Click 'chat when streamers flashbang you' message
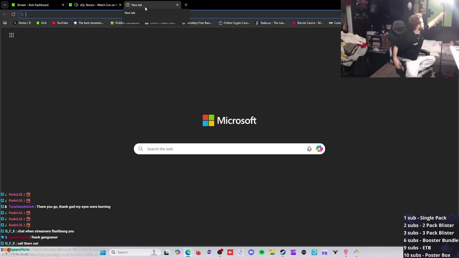Screen dimensions: 459x258 pyautogui.click(x=46, y=231)
